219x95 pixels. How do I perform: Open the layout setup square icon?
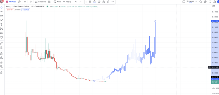pyautogui.click(x=184, y=2)
